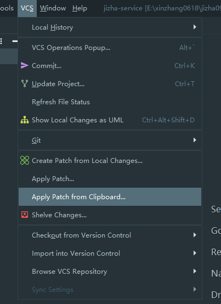Viewport: 221px width, 304px height.
Task: Select Refresh File Status
Action: (x=110, y=102)
